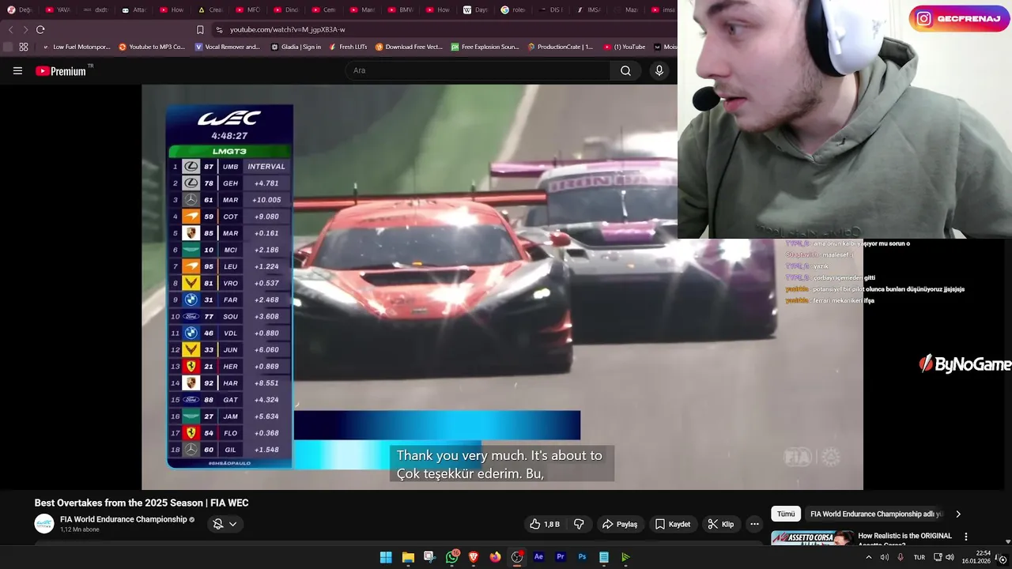1012x569 pixels.
Task: Open WhatsApp from taskbar
Action: [451, 557]
